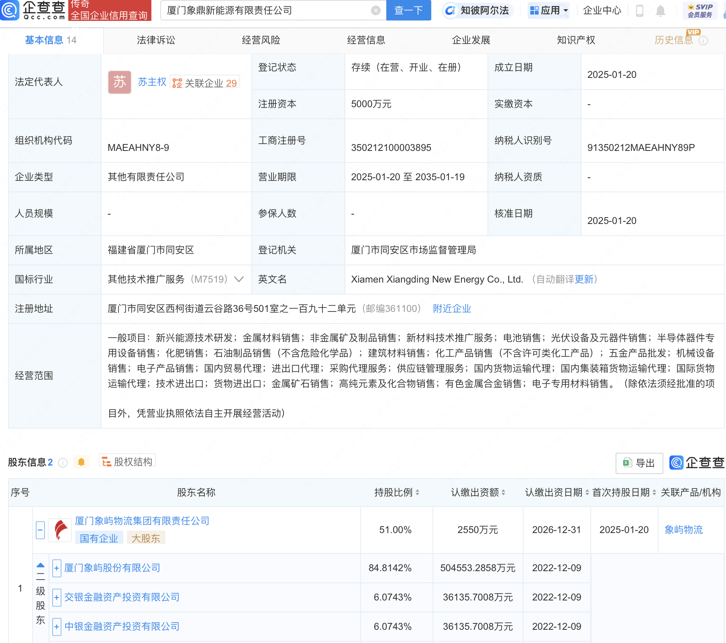Collapse the 二级股东 section arrow

[x=40, y=565]
